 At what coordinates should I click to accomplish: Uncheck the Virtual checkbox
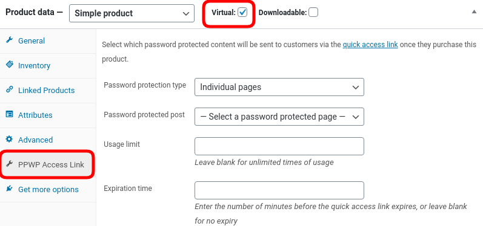(242, 12)
